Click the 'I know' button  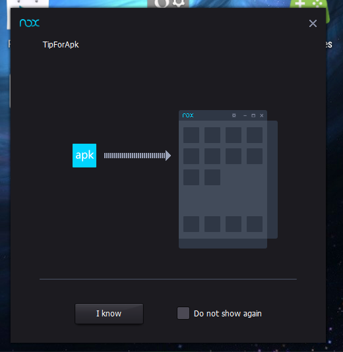click(109, 314)
